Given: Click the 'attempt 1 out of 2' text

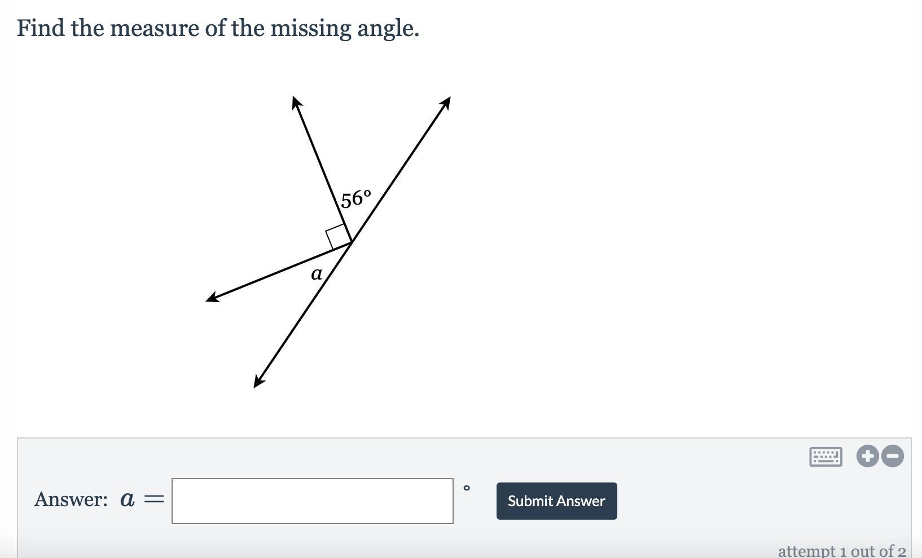Looking at the screenshot, I should [842, 551].
